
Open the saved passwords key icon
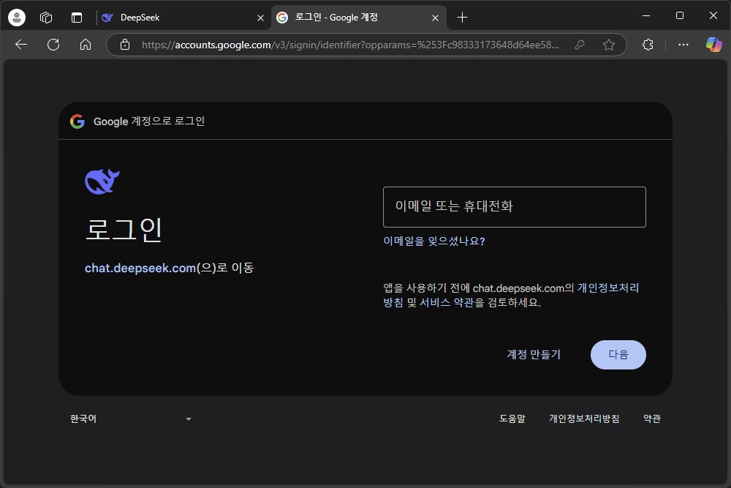(579, 45)
